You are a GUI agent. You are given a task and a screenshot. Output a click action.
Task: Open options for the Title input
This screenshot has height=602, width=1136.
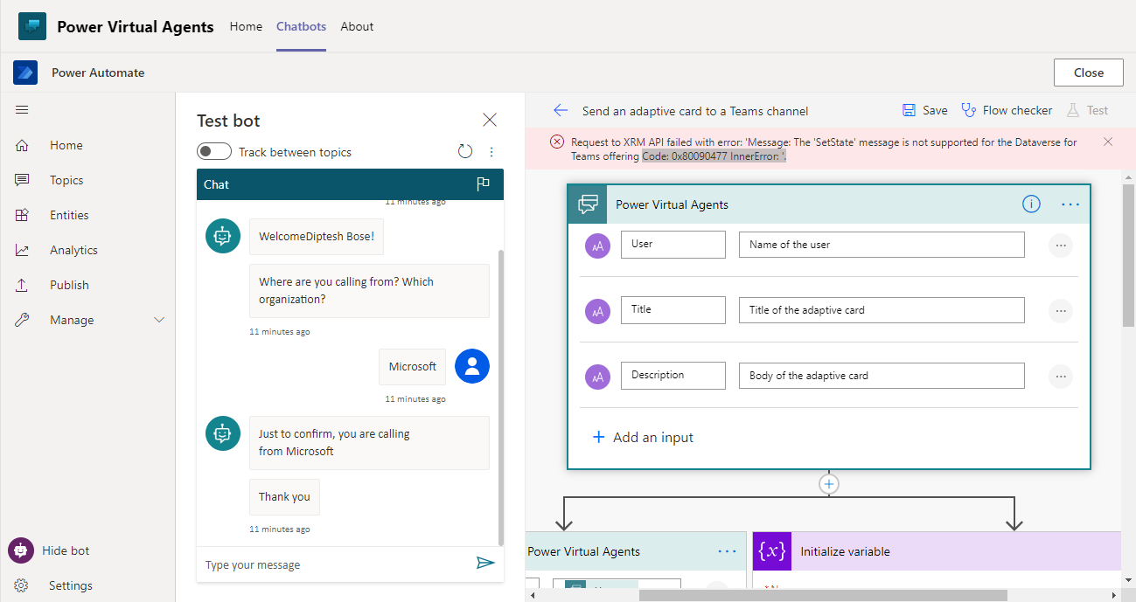coord(1061,311)
